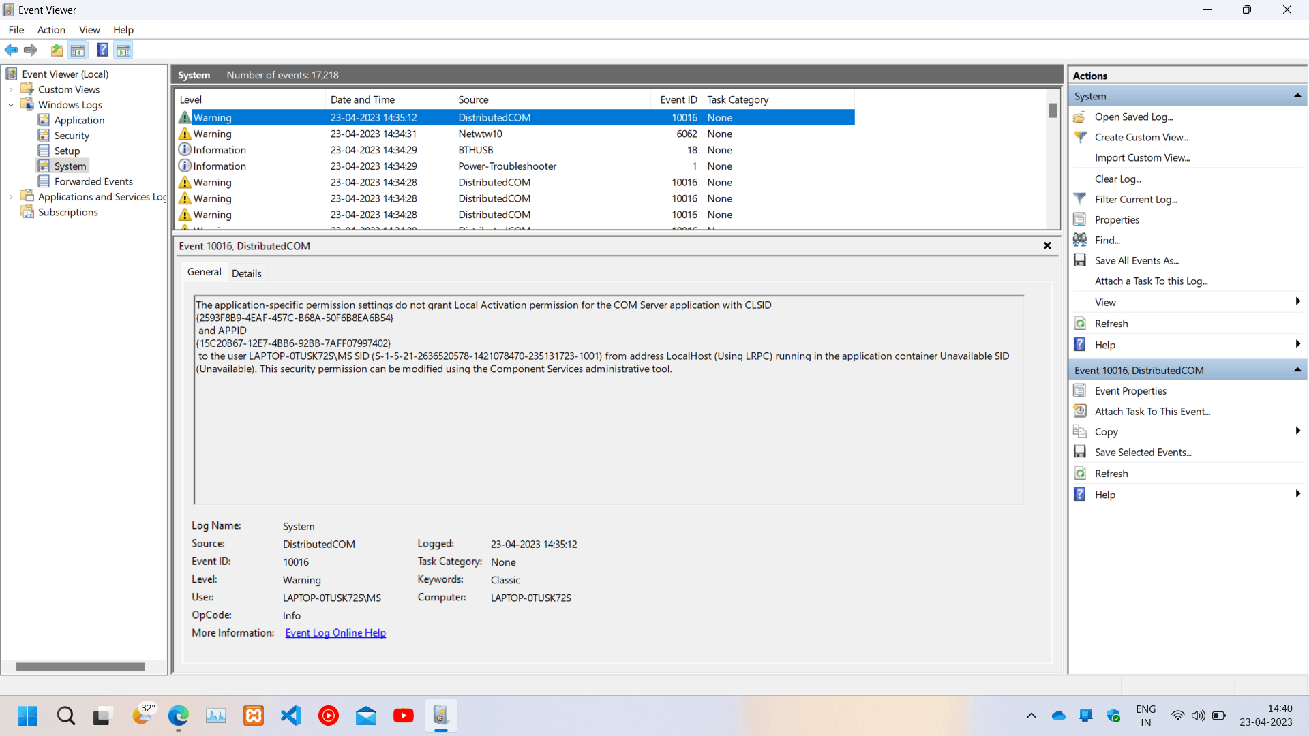
Task: Open the Copy submenu in Actions
Action: point(1297,431)
